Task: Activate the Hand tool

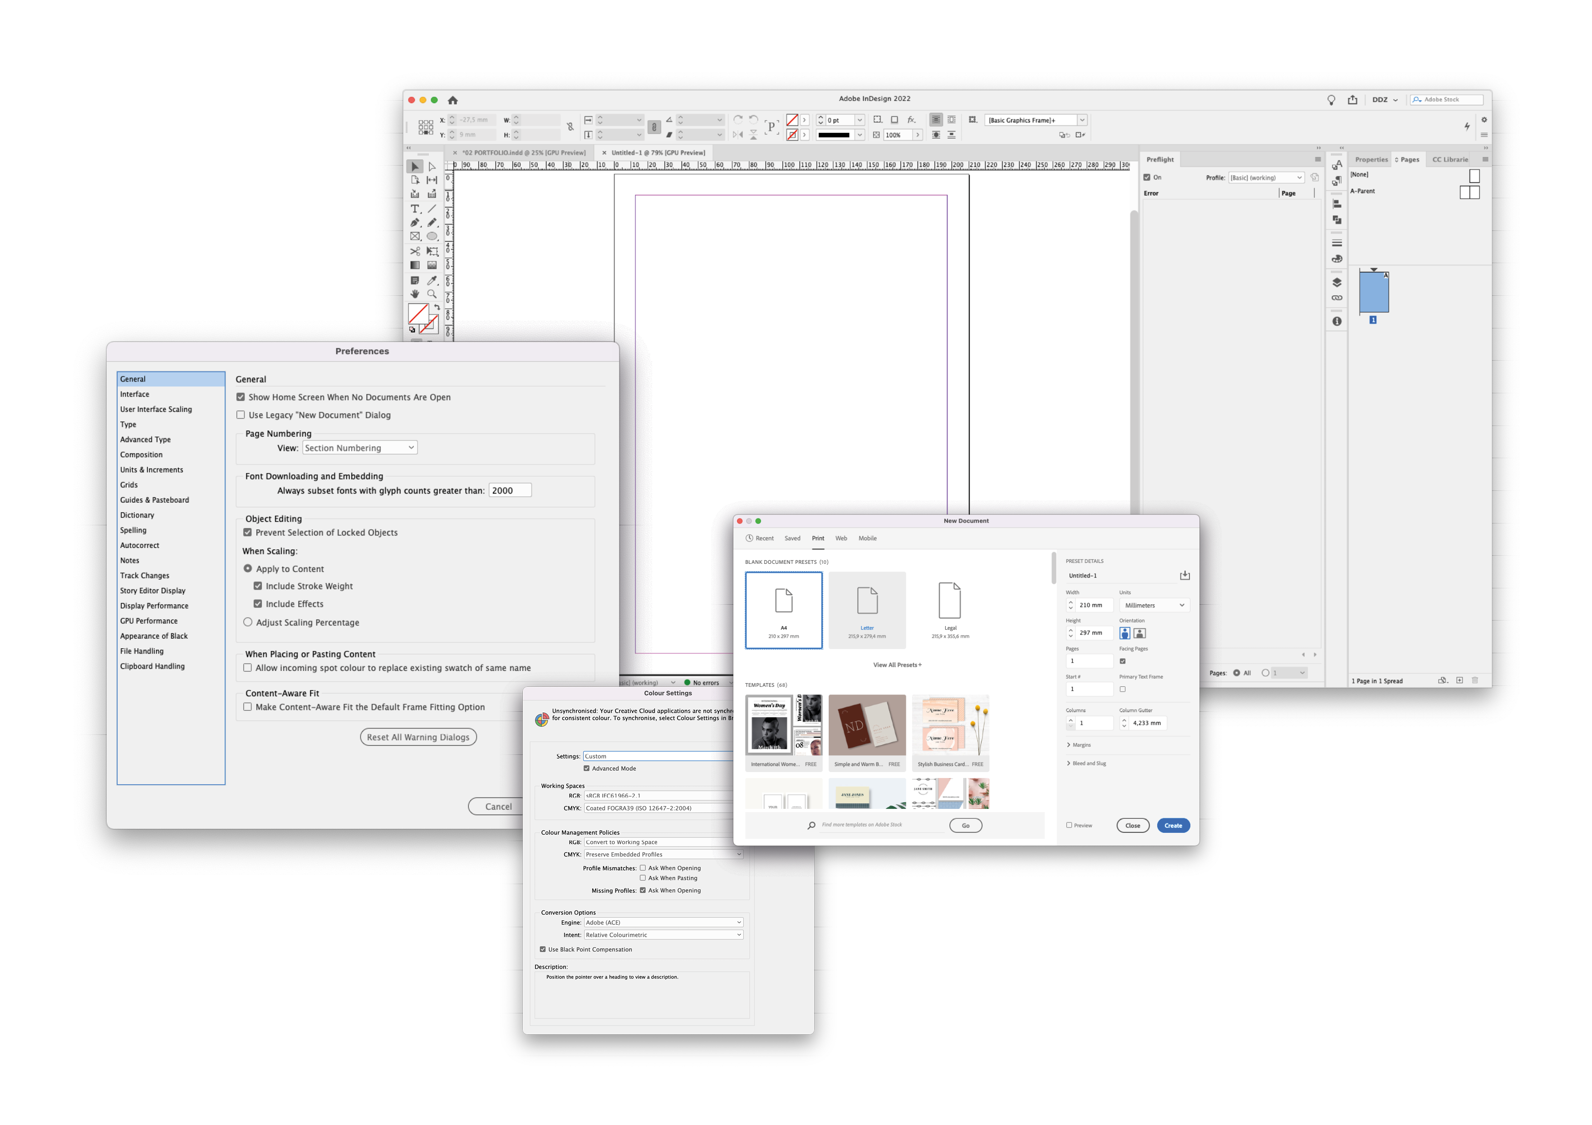Action: pos(415,292)
